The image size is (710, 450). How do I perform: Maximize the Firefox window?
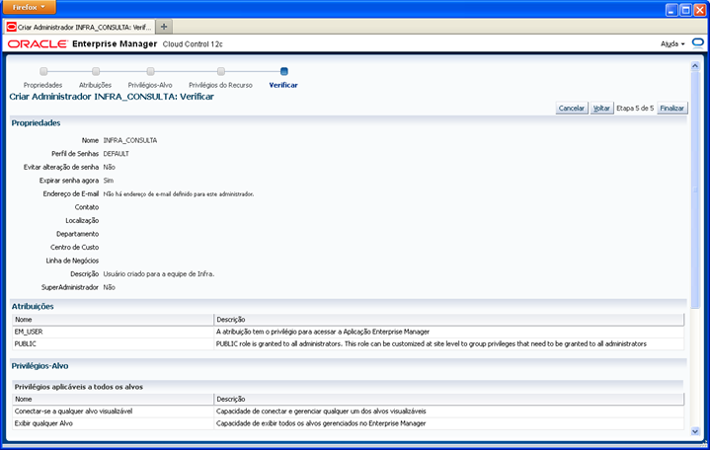(686, 10)
